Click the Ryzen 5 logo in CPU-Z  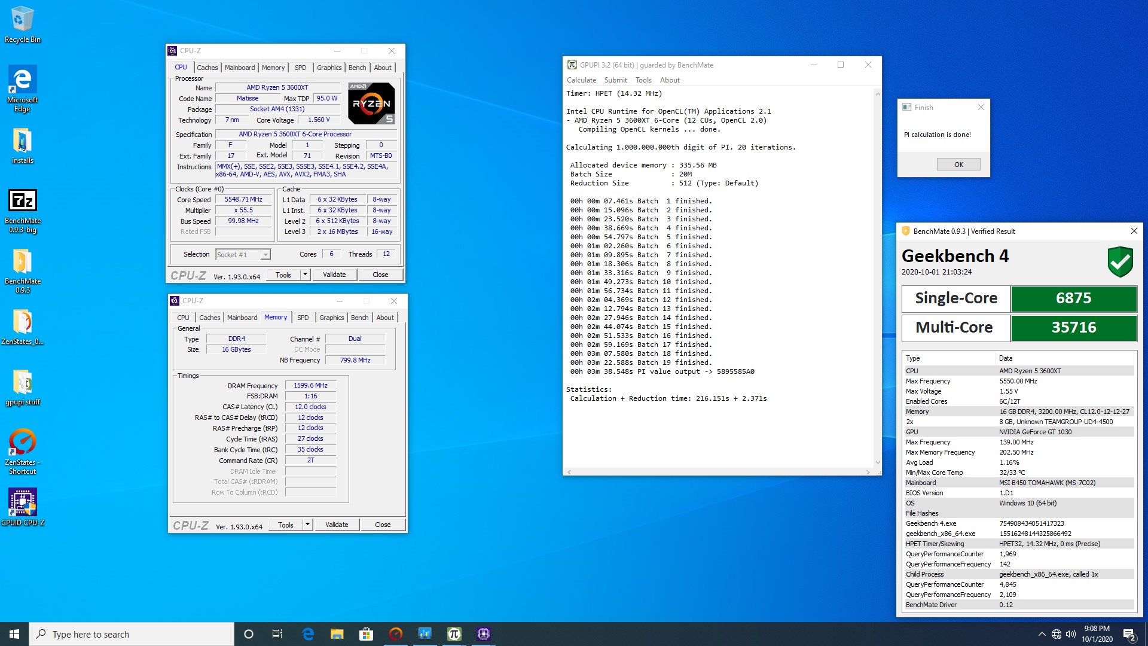point(371,103)
